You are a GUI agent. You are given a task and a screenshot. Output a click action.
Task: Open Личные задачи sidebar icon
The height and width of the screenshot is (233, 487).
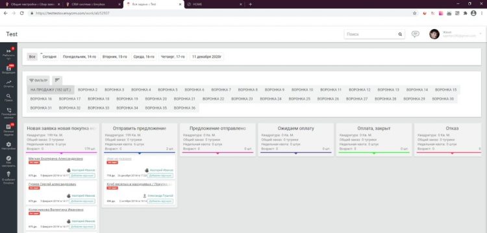pyautogui.click(x=8, y=128)
